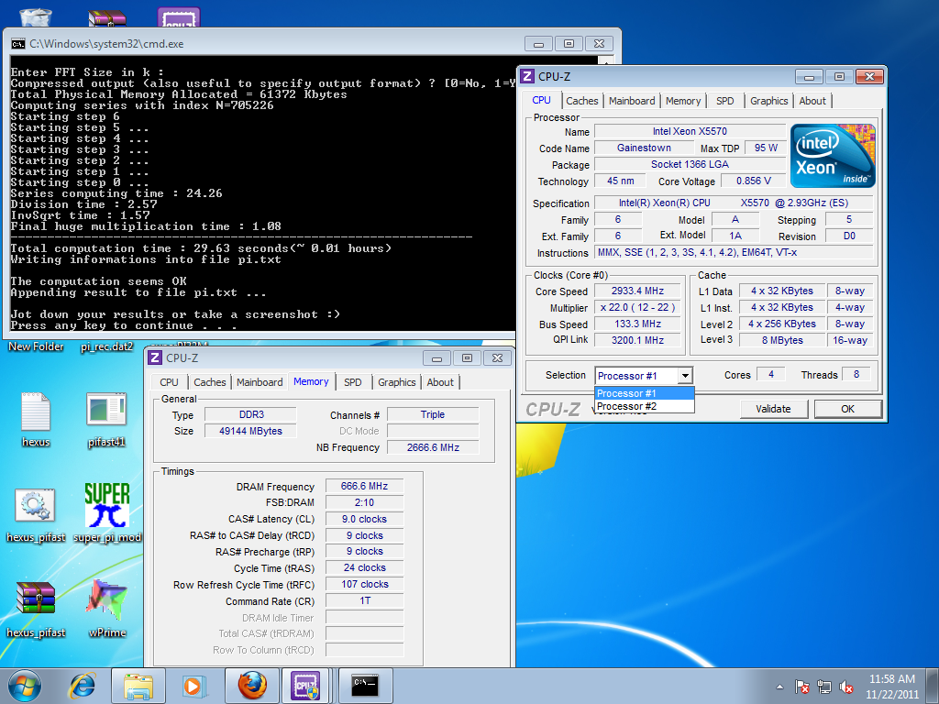The image size is (939, 704).
Task: Close the CPU-Z processor window
Action: pyautogui.click(x=869, y=77)
